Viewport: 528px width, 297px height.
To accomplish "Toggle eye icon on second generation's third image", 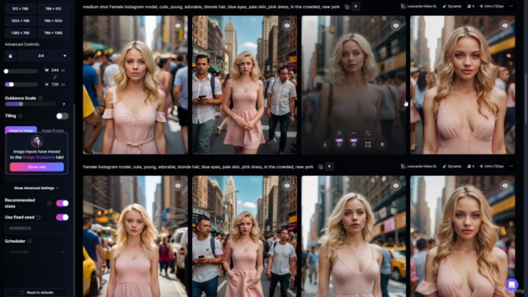I will click(396, 186).
